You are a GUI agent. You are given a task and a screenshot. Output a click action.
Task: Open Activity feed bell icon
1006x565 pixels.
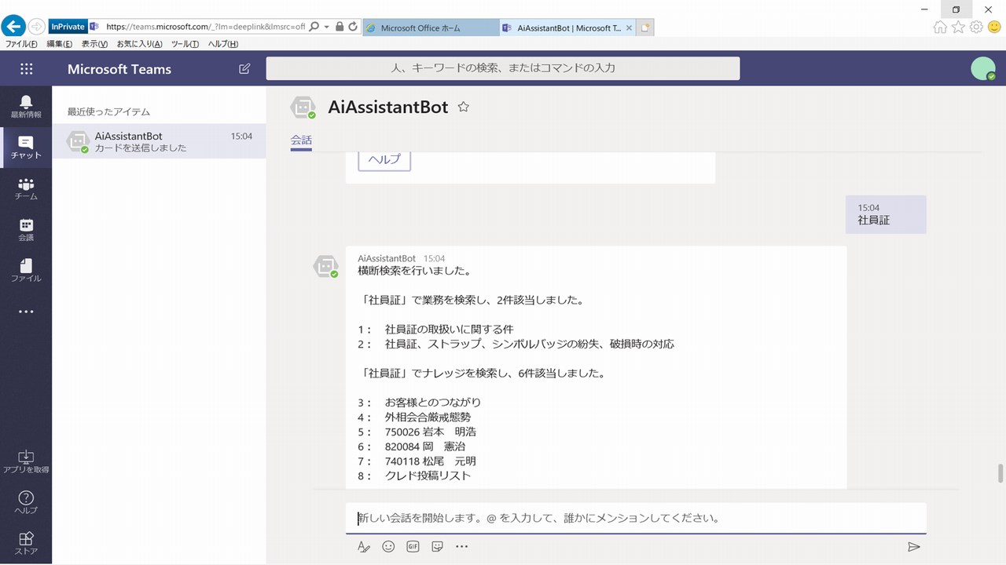[26, 106]
